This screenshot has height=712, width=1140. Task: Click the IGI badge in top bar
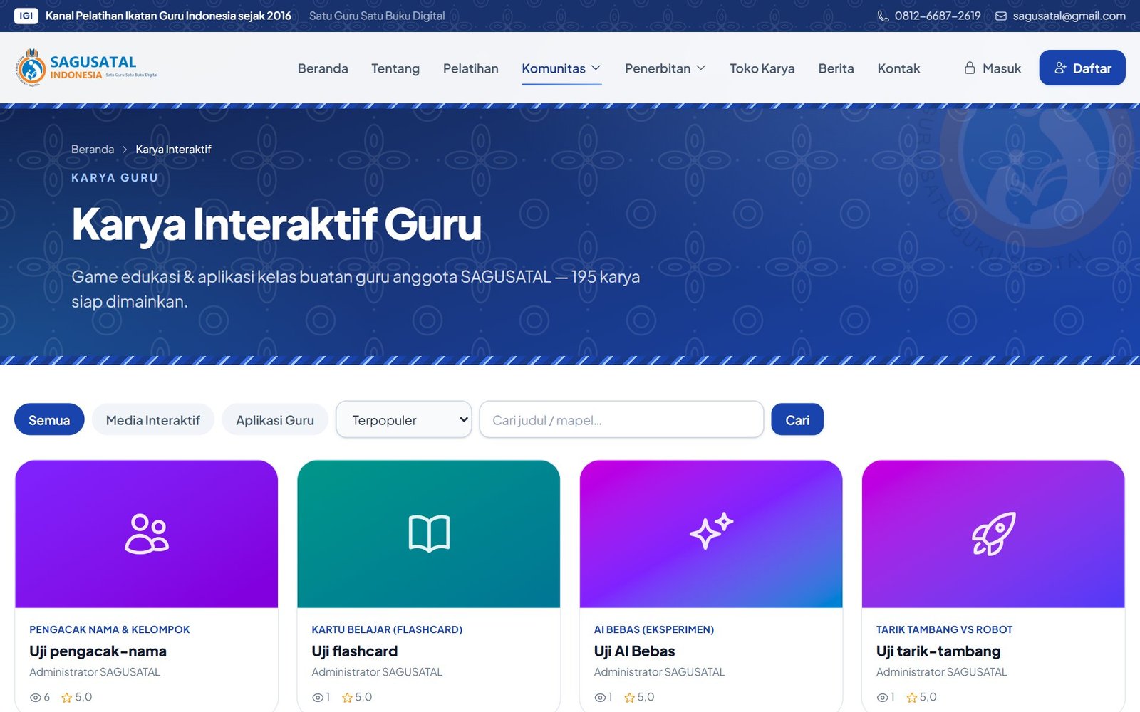pos(26,16)
